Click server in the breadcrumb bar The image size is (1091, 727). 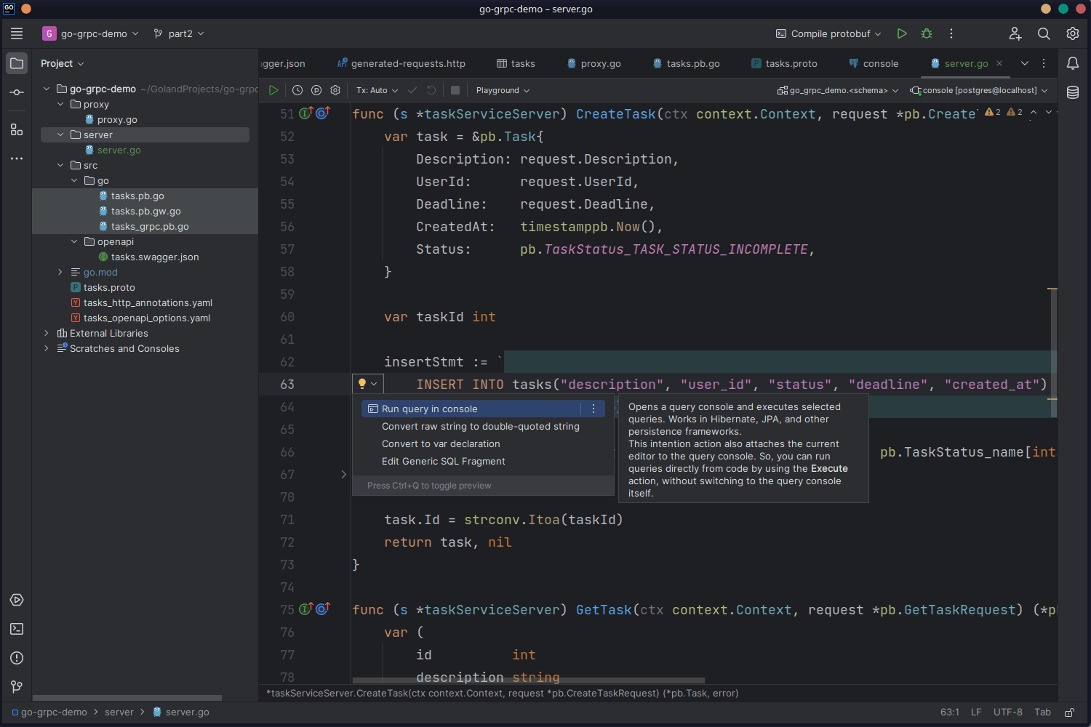[119, 712]
